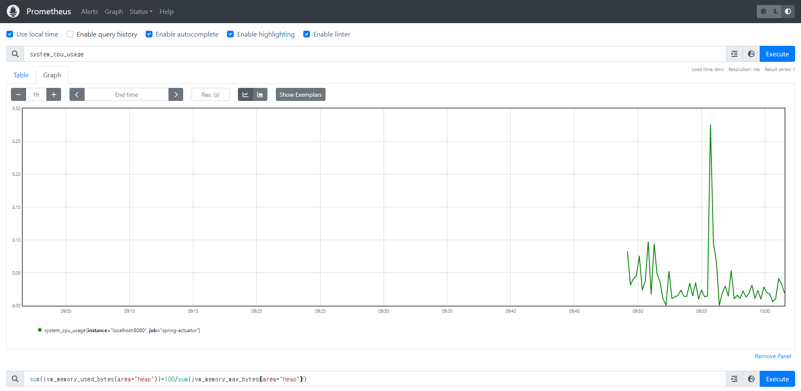Format the jvm memory expression
Image resolution: width=801 pixels, height=391 pixels.
[x=734, y=379]
